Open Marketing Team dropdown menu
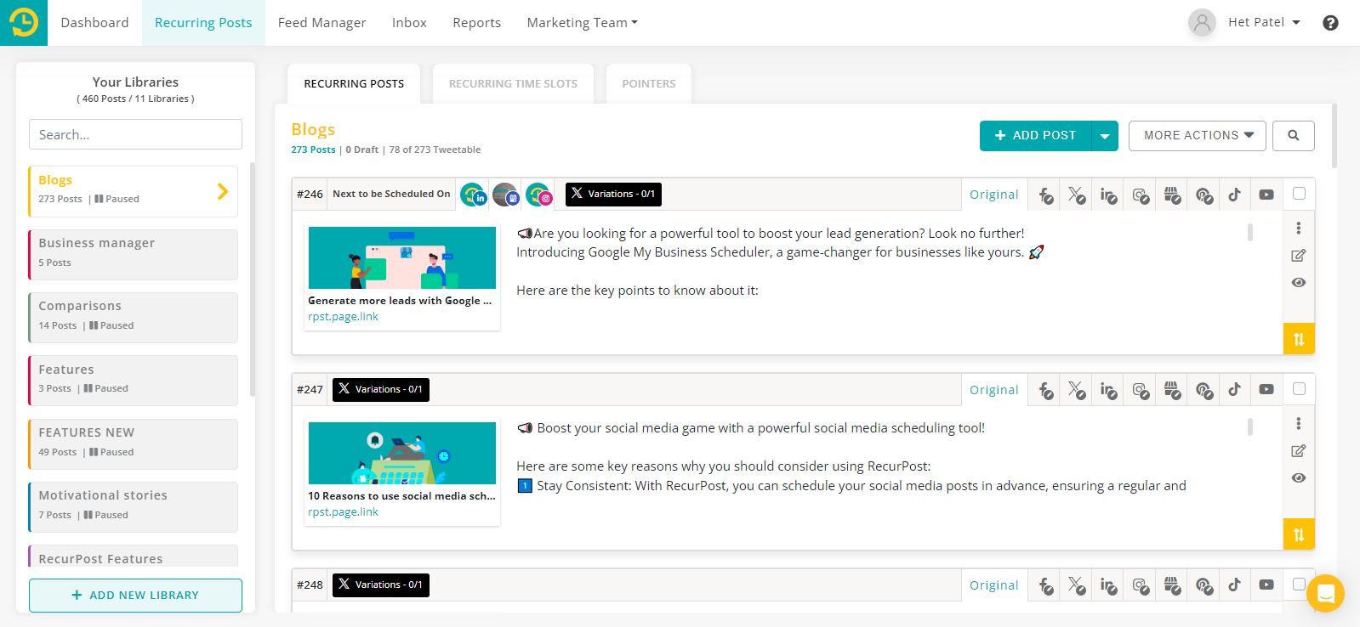1360x627 pixels. click(x=582, y=23)
